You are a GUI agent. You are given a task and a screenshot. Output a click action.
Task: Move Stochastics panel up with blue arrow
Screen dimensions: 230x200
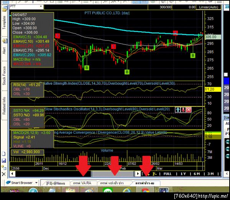[x=178, y=110]
